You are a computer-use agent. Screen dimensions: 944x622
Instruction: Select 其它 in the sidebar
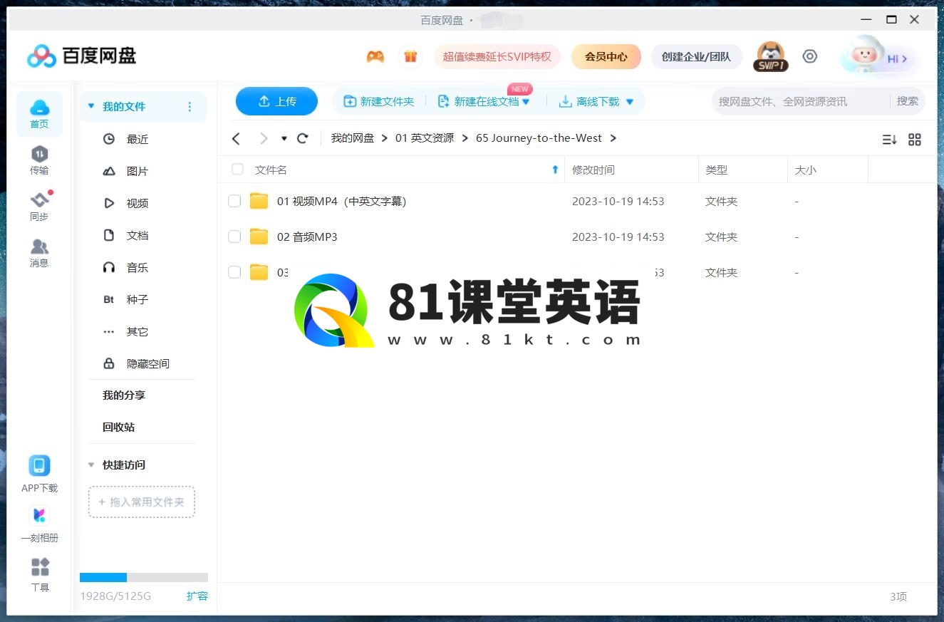click(138, 331)
